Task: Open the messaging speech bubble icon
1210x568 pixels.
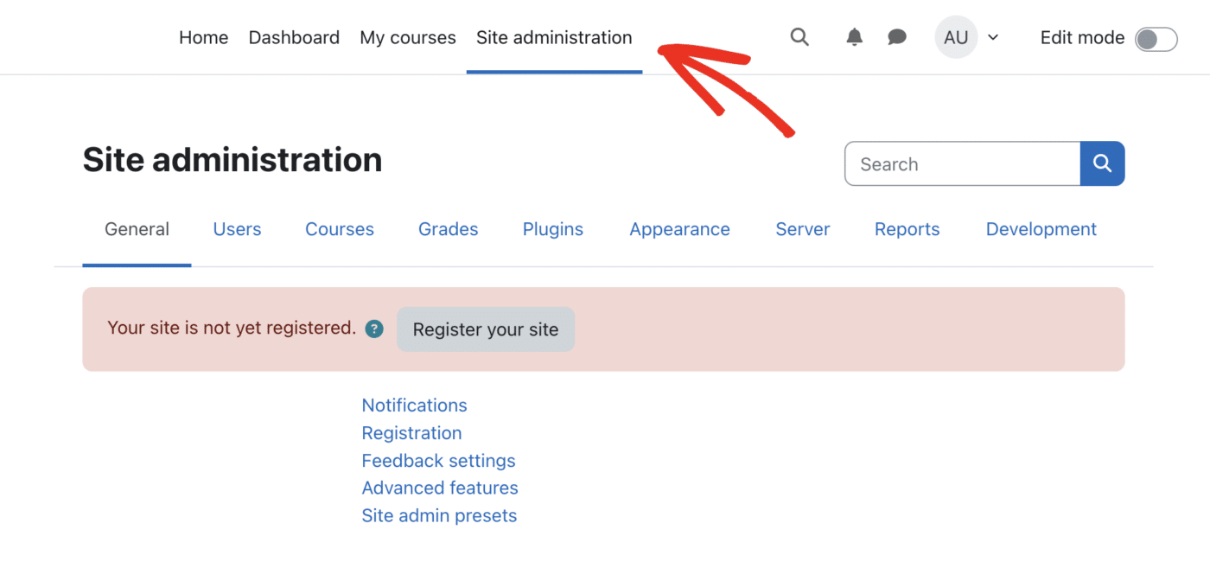Action: [x=897, y=37]
